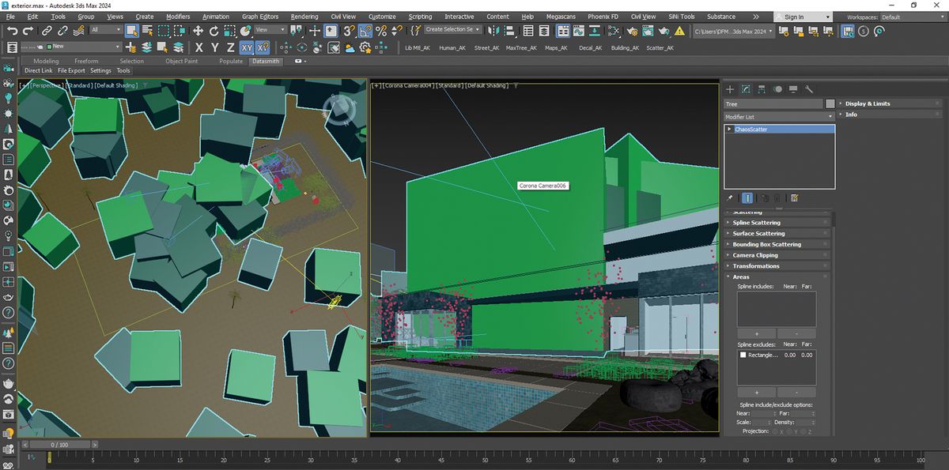949x470 pixels.
Task: Open the Create panel in the command panel
Action: (730, 88)
